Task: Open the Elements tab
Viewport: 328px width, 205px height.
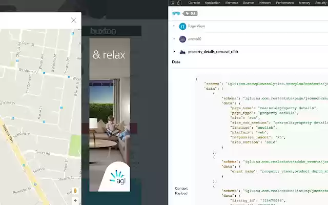Action: (232, 3)
